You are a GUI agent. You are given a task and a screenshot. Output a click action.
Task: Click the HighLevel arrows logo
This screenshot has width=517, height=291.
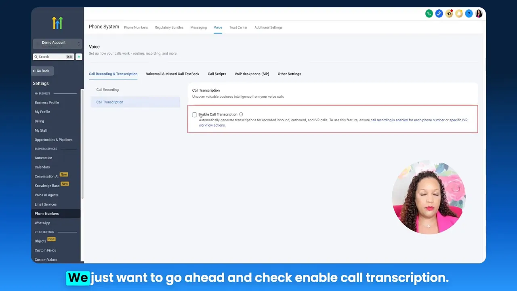[57, 23]
